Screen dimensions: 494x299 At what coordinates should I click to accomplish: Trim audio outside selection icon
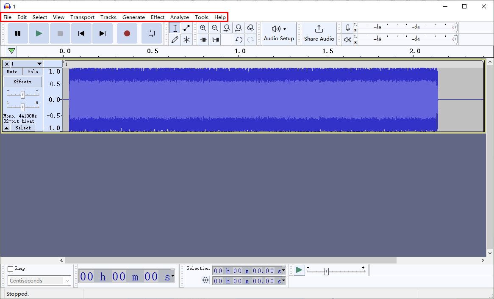point(203,40)
